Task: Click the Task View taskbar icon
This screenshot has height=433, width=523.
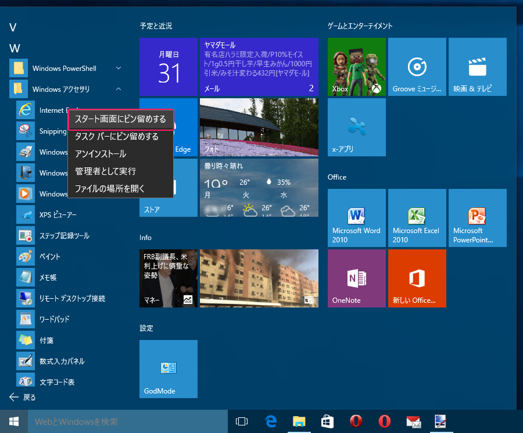Action: 242,421
